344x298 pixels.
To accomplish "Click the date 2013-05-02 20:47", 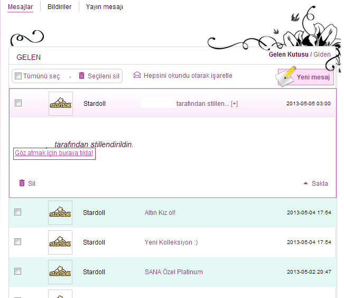I will tap(309, 272).
